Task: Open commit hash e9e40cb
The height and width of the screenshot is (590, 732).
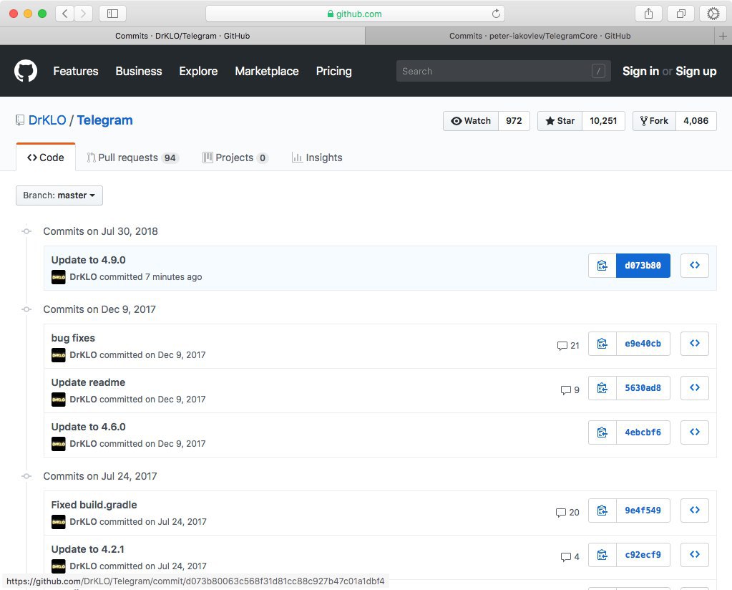Action: click(643, 344)
